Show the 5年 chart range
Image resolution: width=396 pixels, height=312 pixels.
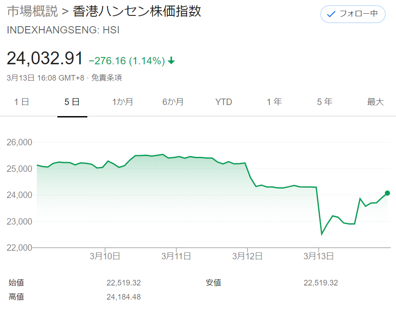[325, 102]
